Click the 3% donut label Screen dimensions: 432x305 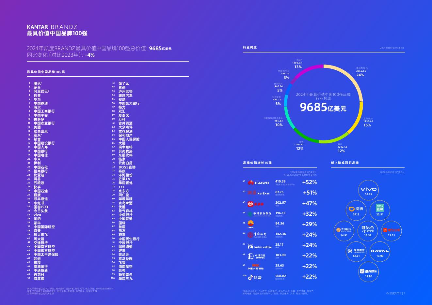coord(286,78)
